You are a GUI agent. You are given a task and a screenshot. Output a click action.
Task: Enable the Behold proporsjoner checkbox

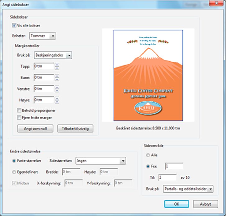point(19,110)
